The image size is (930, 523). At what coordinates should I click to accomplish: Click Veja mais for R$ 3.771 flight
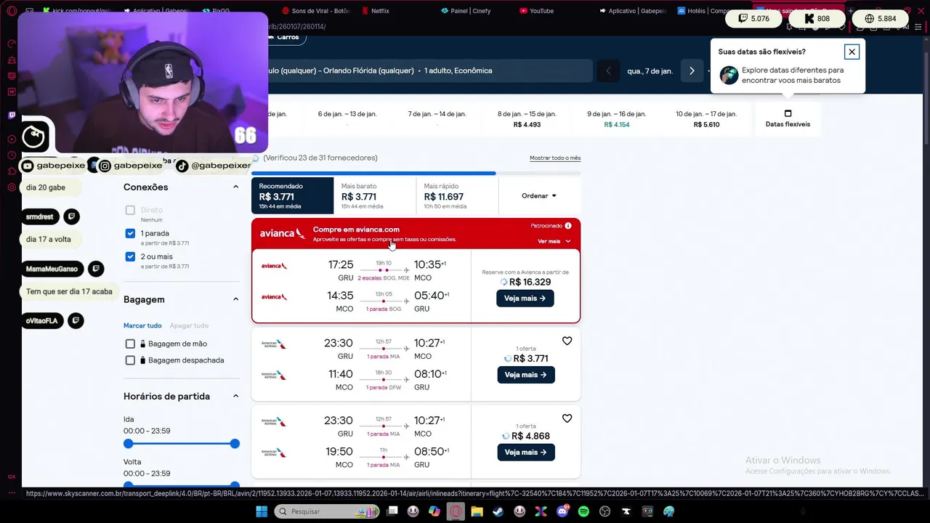click(526, 375)
